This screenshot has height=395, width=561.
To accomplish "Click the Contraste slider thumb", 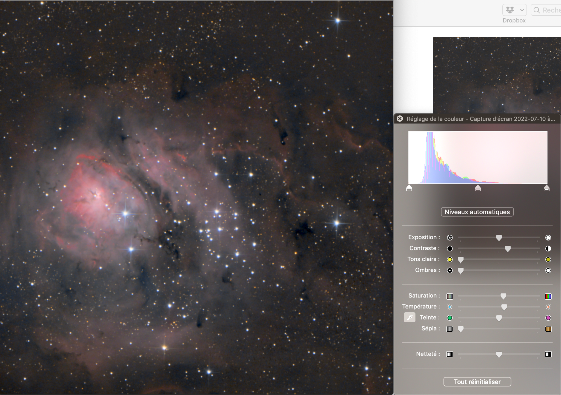I will tap(508, 249).
